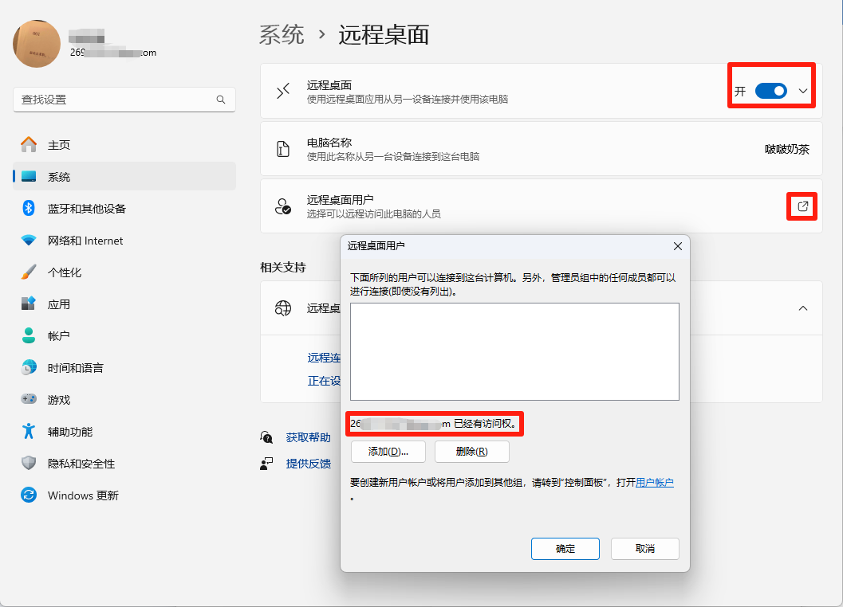The height and width of the screenshot is (607, 843).
Task: Click the 远程桌面用户 person icon
Action: (x=283, y=206)
